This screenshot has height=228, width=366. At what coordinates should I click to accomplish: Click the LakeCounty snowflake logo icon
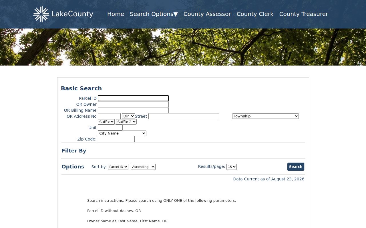[x=41, y=14]
